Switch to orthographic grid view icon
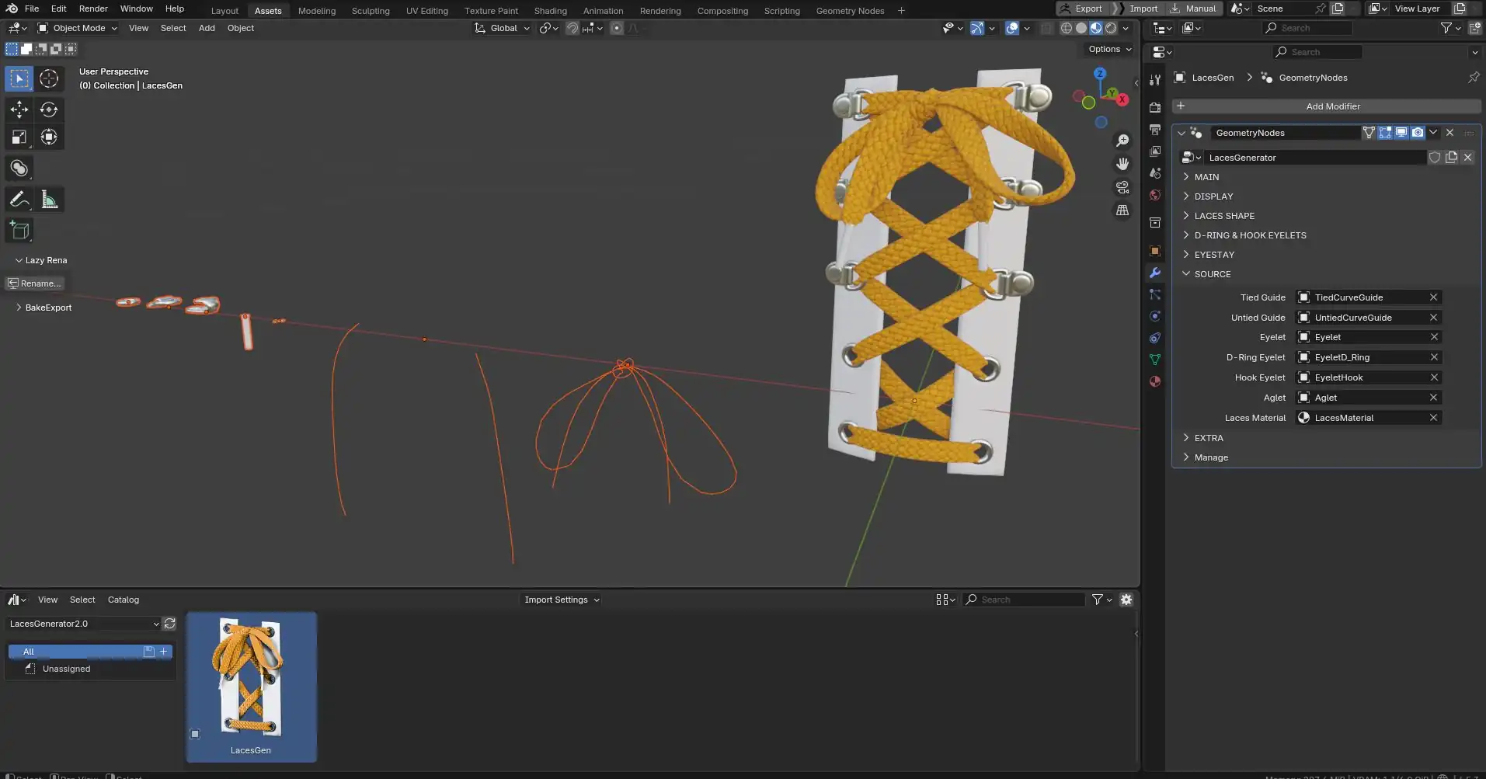1486x779 pixels. pyautogui.click(x=1122, y=210)
